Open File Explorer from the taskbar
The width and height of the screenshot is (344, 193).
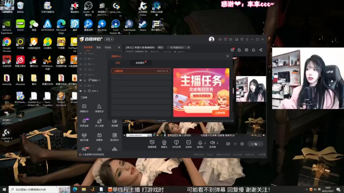(x=83, y=190)
